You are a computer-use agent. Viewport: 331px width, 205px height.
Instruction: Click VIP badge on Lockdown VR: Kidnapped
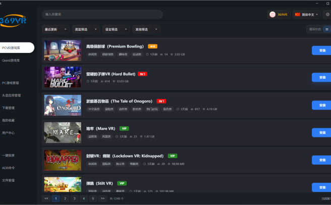point(172,156)
